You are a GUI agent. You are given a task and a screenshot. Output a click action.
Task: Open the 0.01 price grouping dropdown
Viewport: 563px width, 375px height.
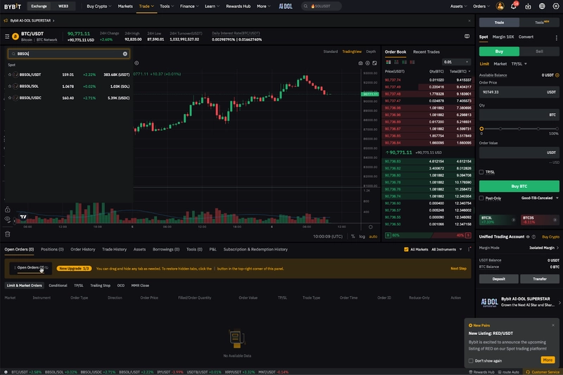[457, 62]
